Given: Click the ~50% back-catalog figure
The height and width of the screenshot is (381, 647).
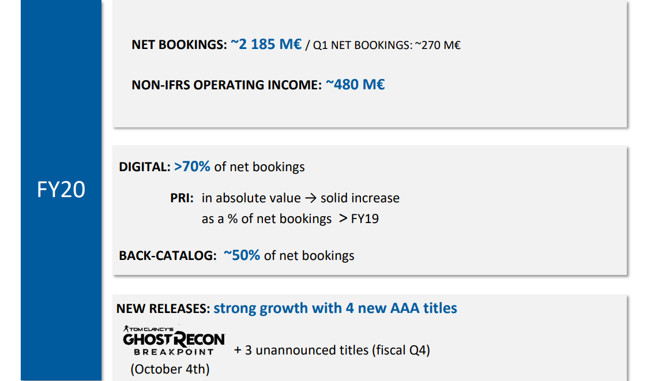Looking at the screenshot, I should pos(242,255).
